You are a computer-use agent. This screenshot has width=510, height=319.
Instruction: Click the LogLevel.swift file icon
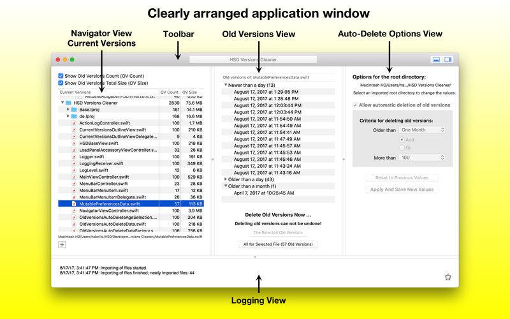pyautogui.click(x=74, y=170)
